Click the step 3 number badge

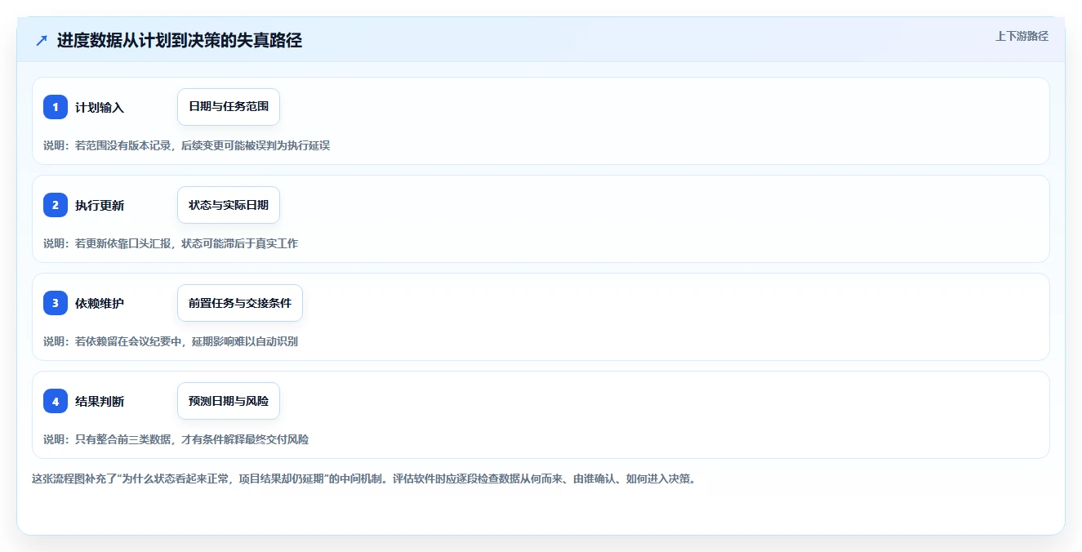(56, 303)
